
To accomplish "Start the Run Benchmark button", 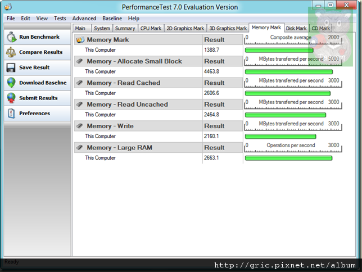I will 38,37.
